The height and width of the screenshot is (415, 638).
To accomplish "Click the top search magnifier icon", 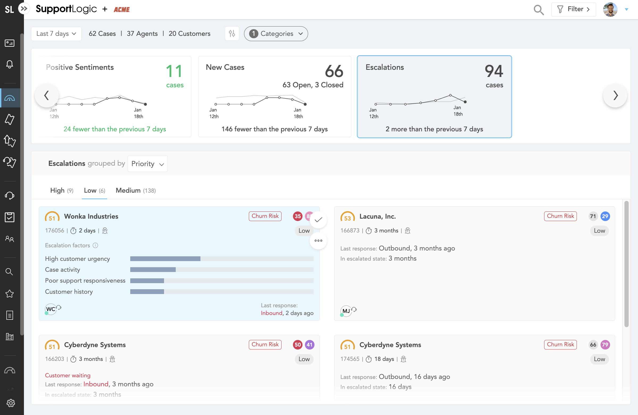I will coord(539,10).
